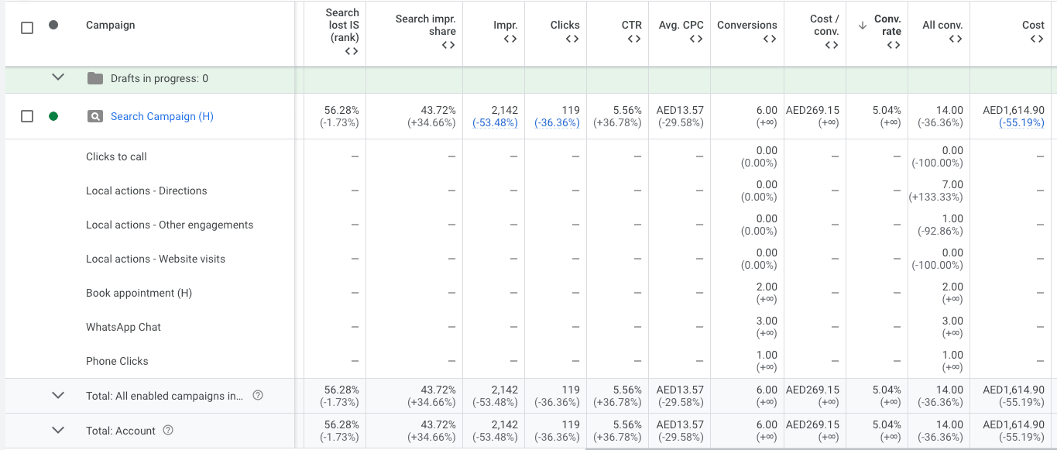Open help icon beside Total: All enabled campaigns
This screenshot has height=450, width=1057.
pos(258,396)
